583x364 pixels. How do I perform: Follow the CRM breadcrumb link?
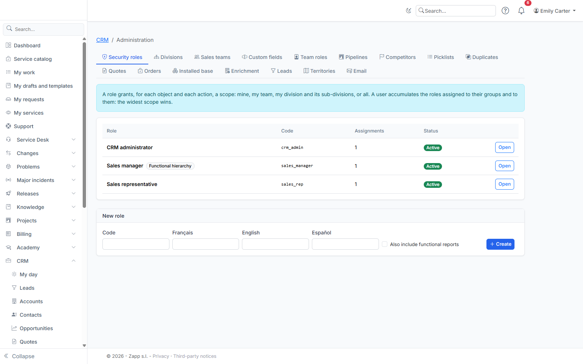[102, 40]
